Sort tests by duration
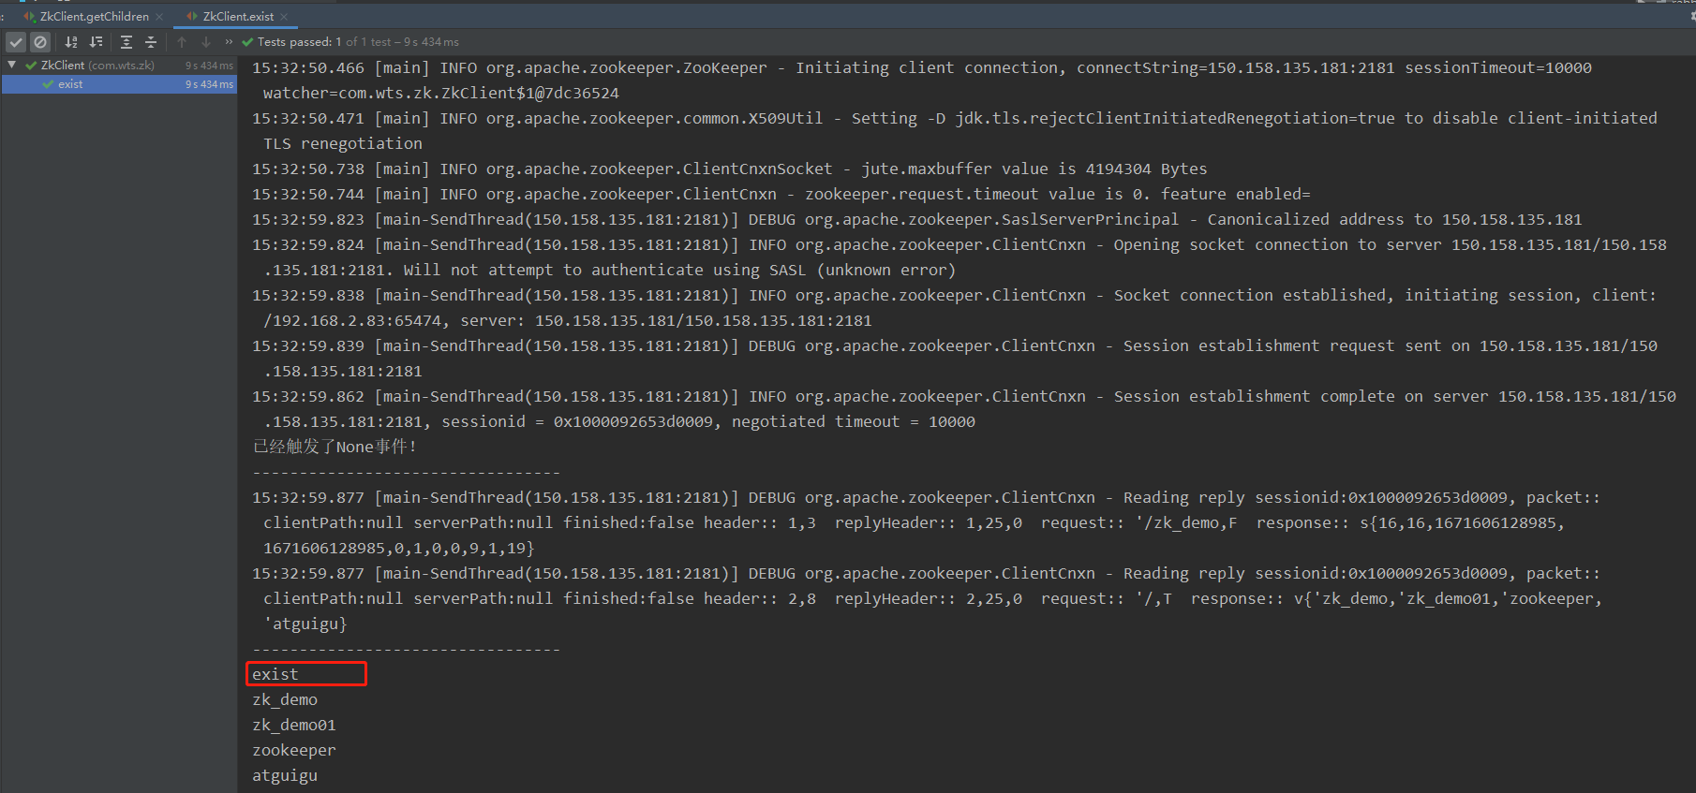The height and width of the screenshot is (793, 1696). [x=96, y=42]
